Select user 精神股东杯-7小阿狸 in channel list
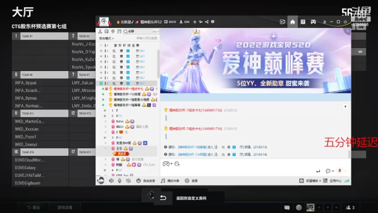378x213 pixels. click(x=127, y=94)
